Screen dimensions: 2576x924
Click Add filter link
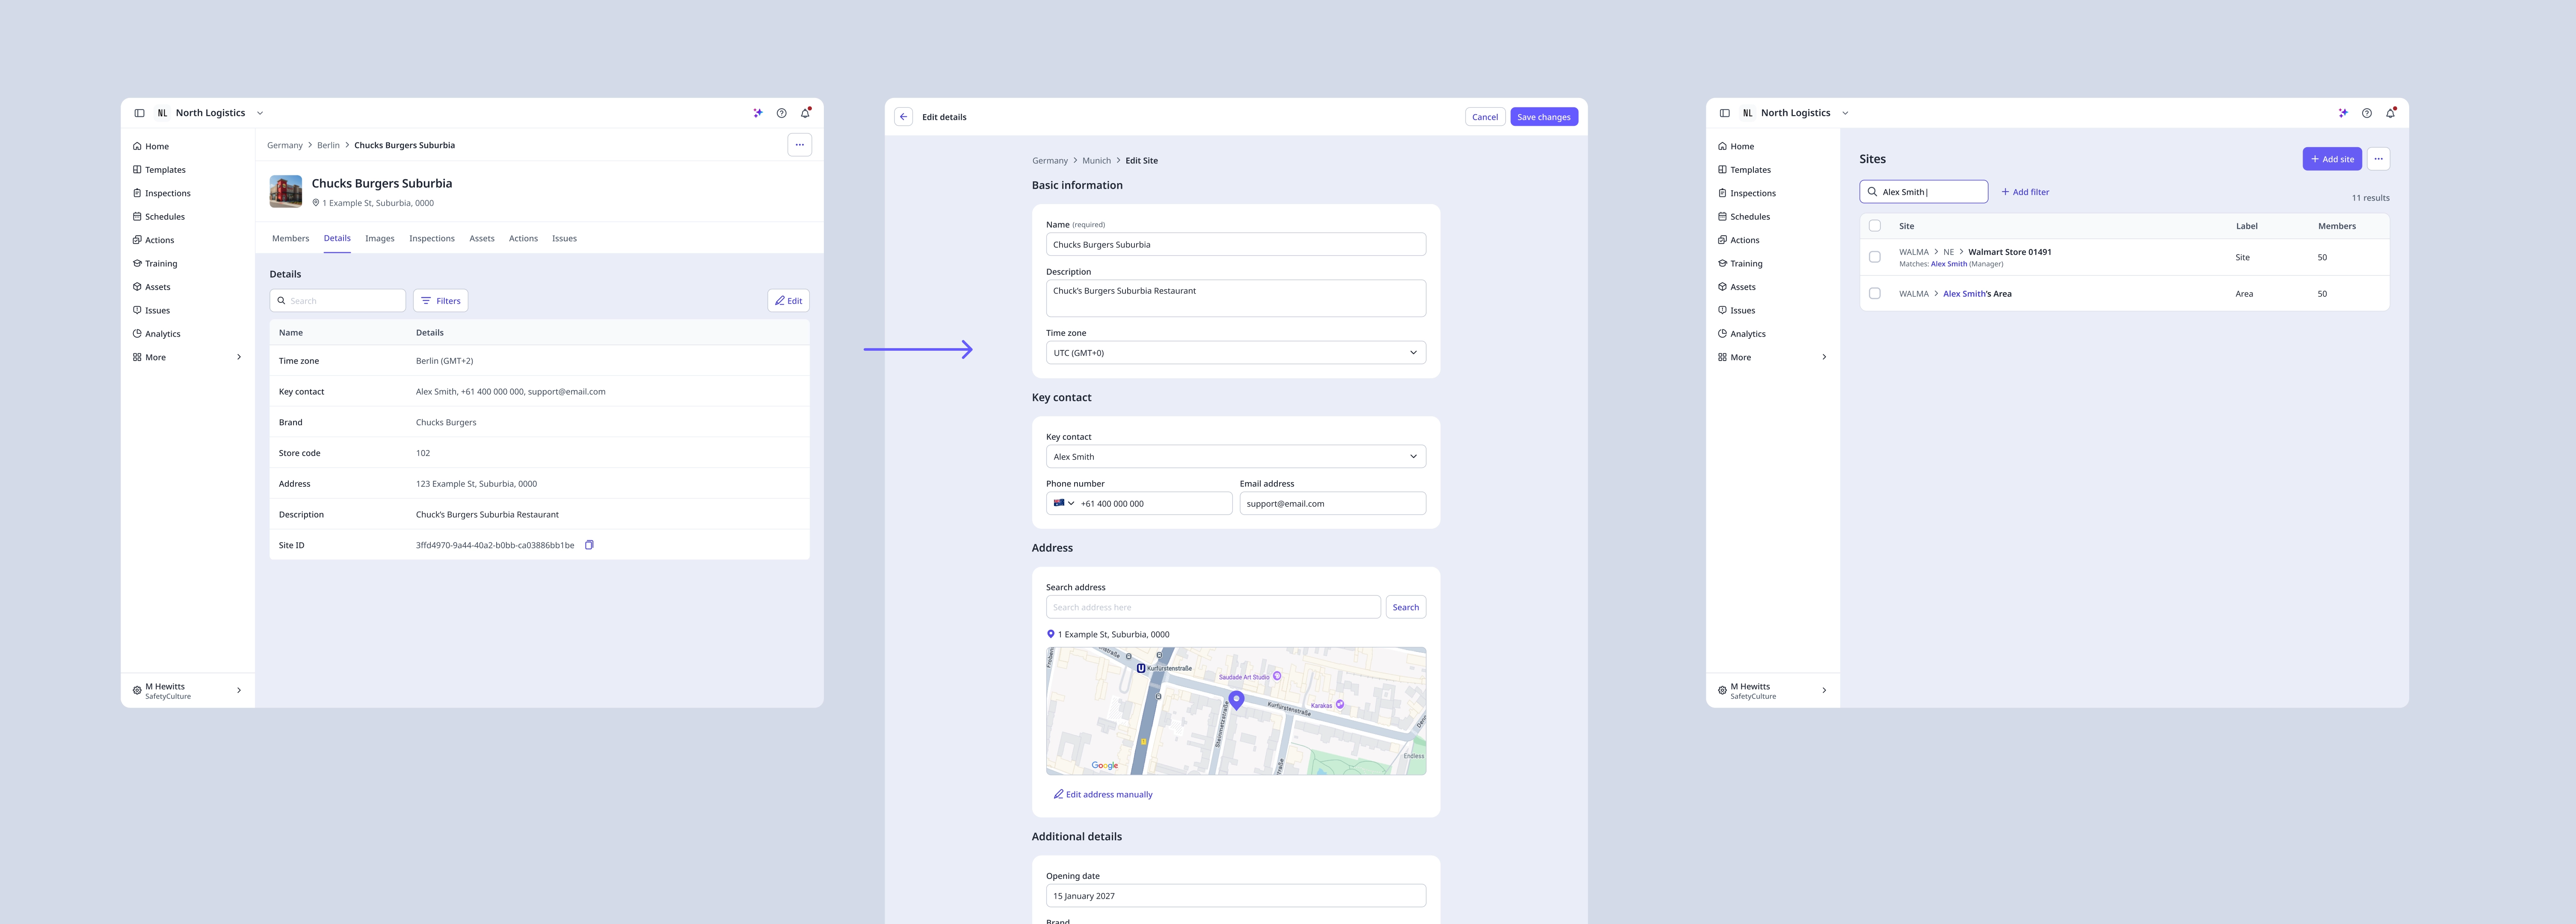click(x=2025, y=192)
